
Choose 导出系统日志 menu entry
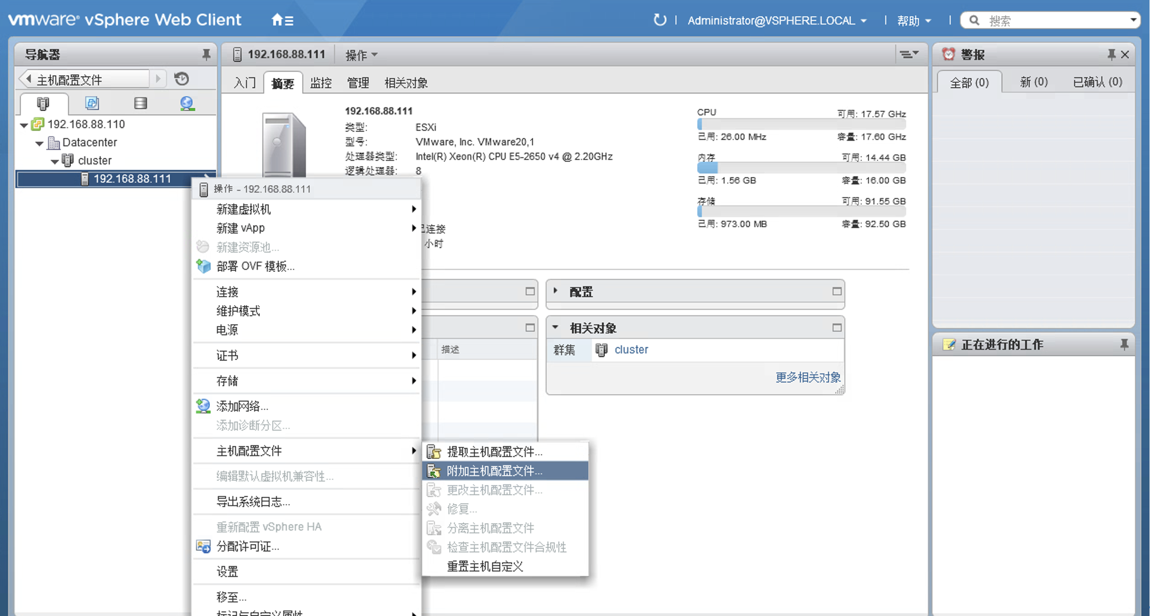[x=307, y=502]
